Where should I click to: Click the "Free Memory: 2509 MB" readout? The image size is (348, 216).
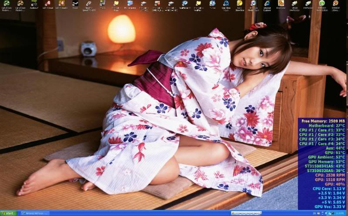point(323,121)
